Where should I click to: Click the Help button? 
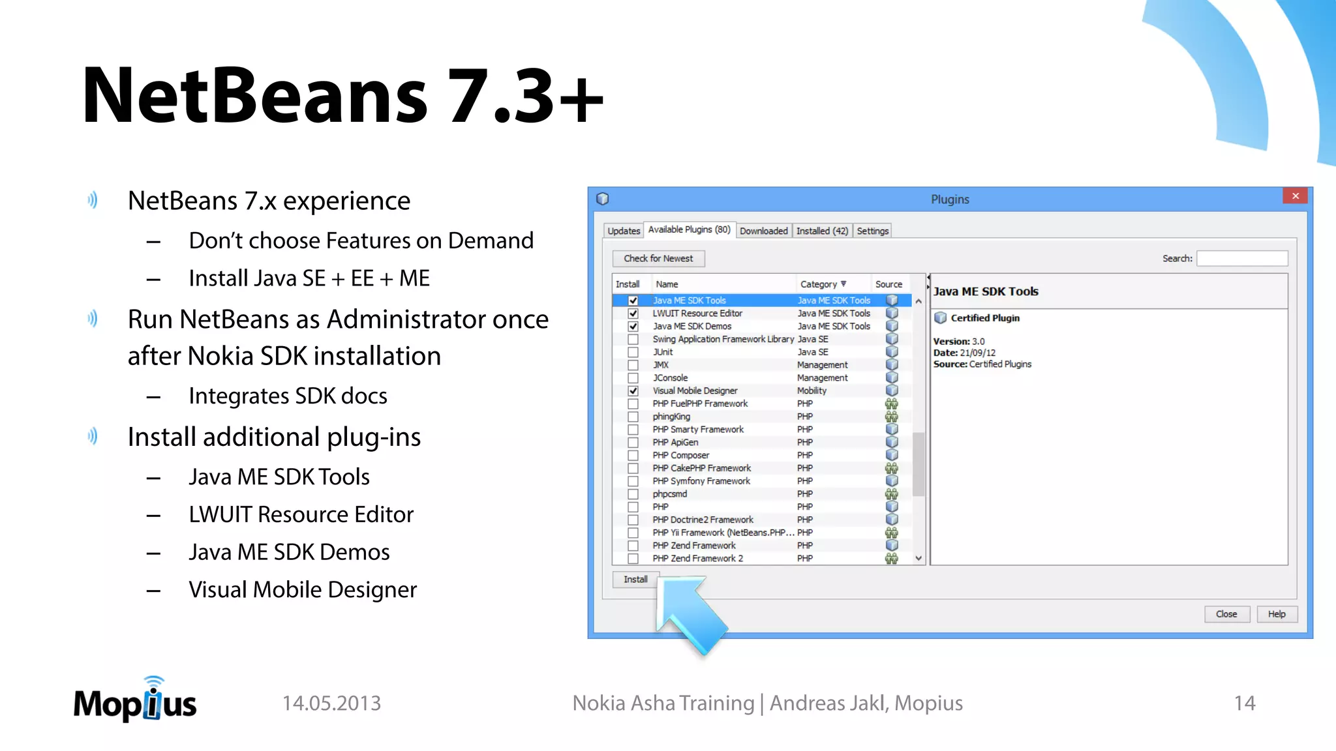[x=1277, y=614]
